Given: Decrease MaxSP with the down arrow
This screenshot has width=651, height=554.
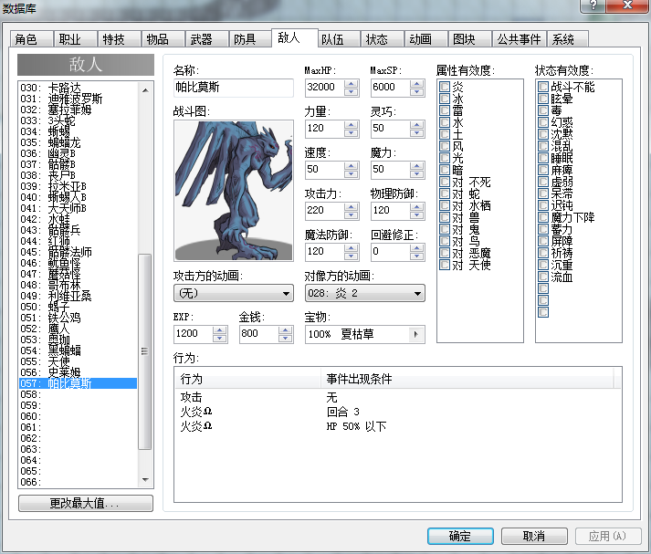Looking at the screenshot, I should (x=417, y=91).
